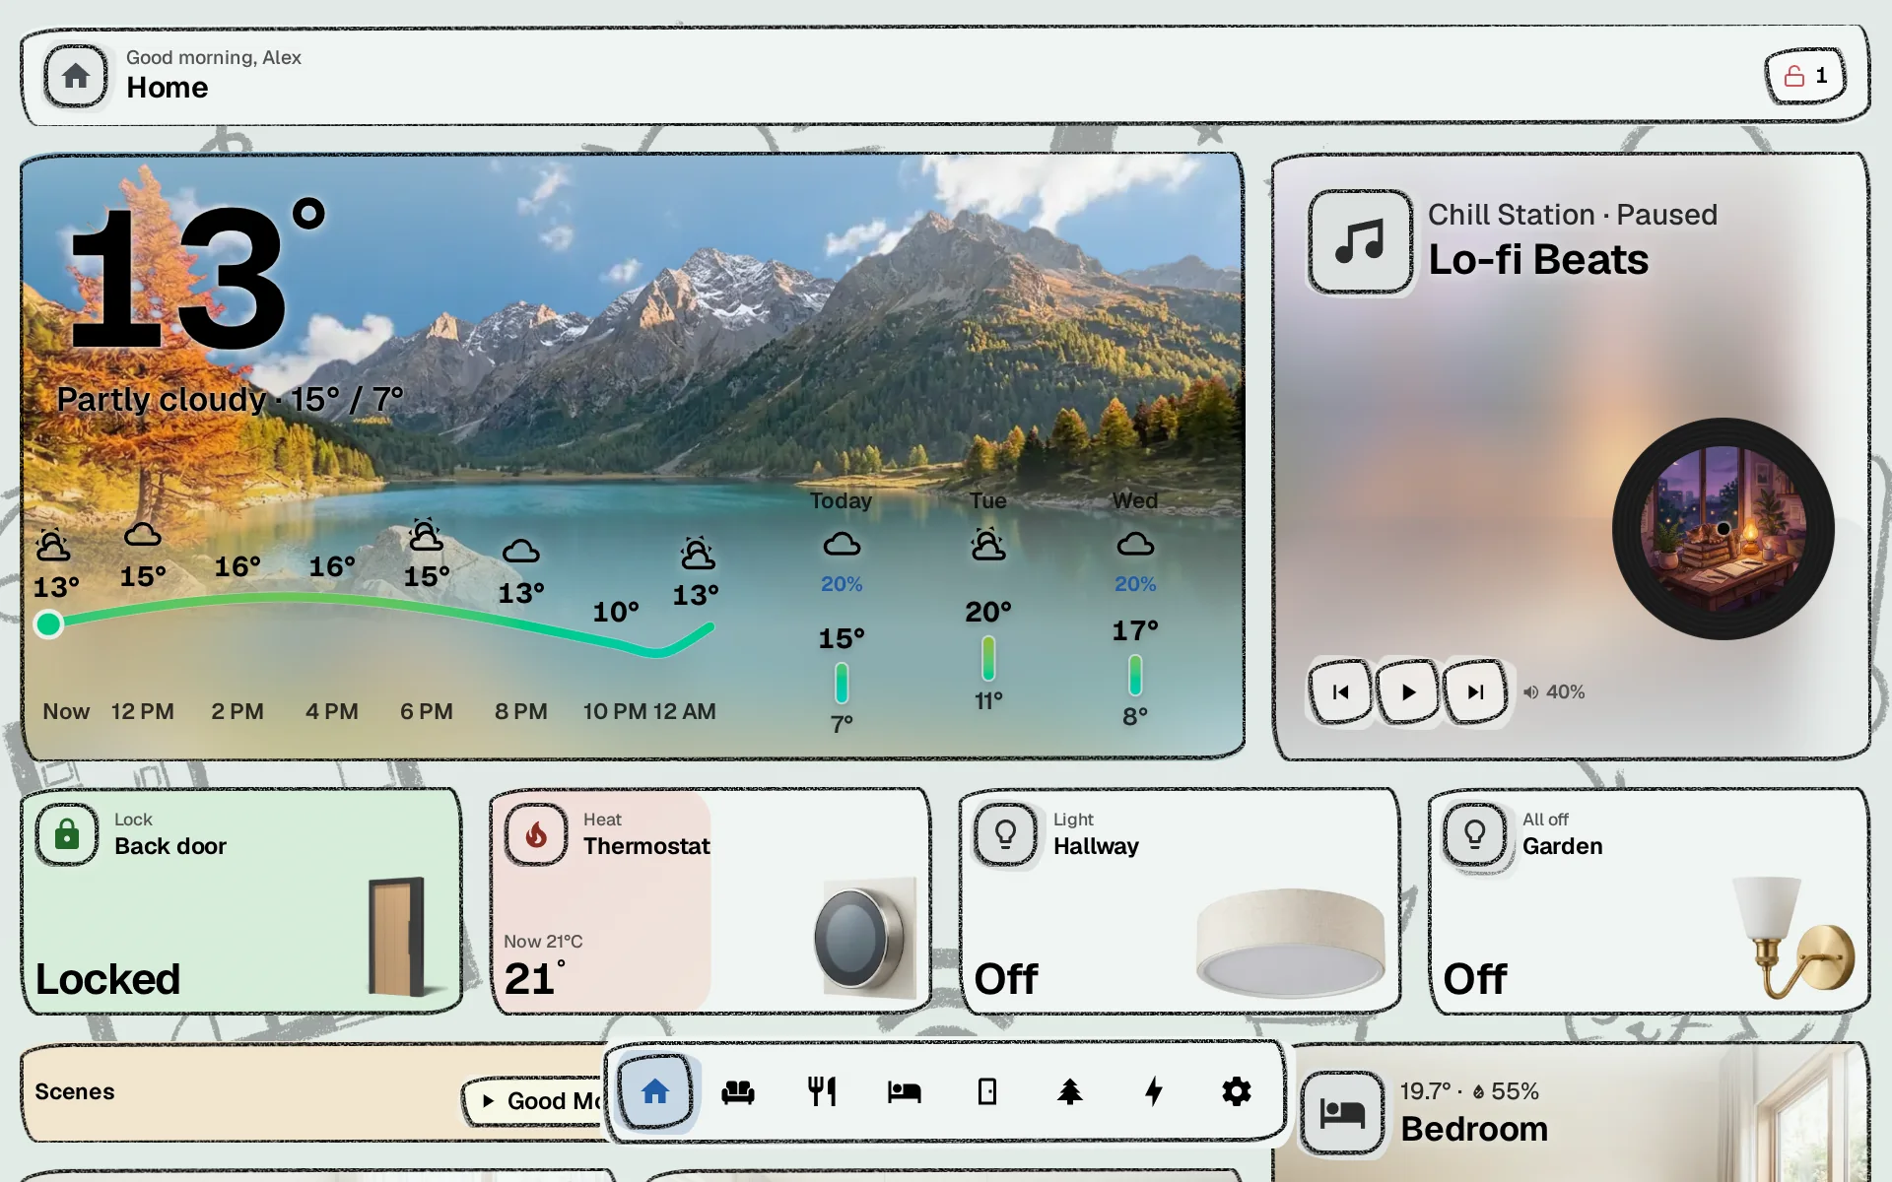Turn on the Hallway light bulb icon
Viewport: 1892px width, 1182px height.
coord(1005,834)
